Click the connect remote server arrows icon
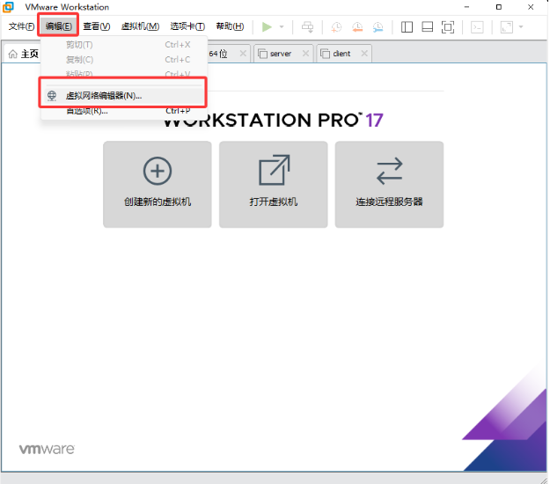Screen dimensions: 550x484 coord(389,171)
